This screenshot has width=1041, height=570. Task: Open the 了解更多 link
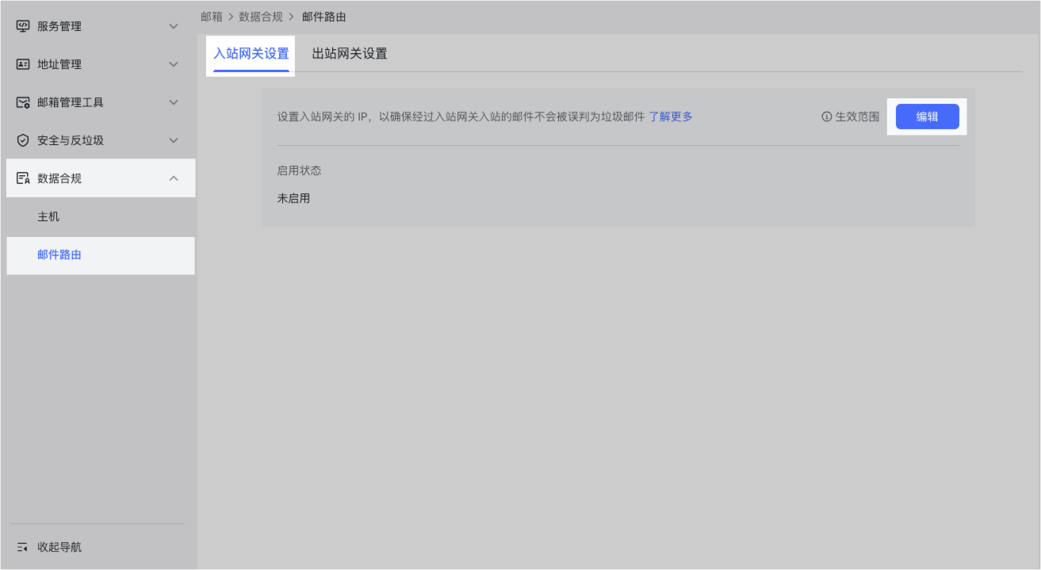pyautogui.click(x=671, y=117)
